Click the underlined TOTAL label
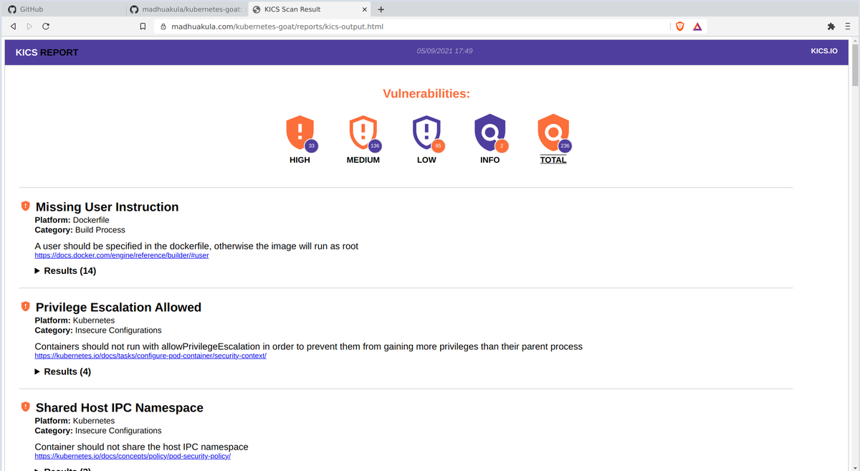 coord(553,160)
